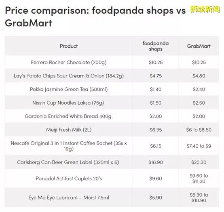Click the $7.40 to $9 price cell
The width and height of the screenshot is (224, 212).
tap(199, 146)
